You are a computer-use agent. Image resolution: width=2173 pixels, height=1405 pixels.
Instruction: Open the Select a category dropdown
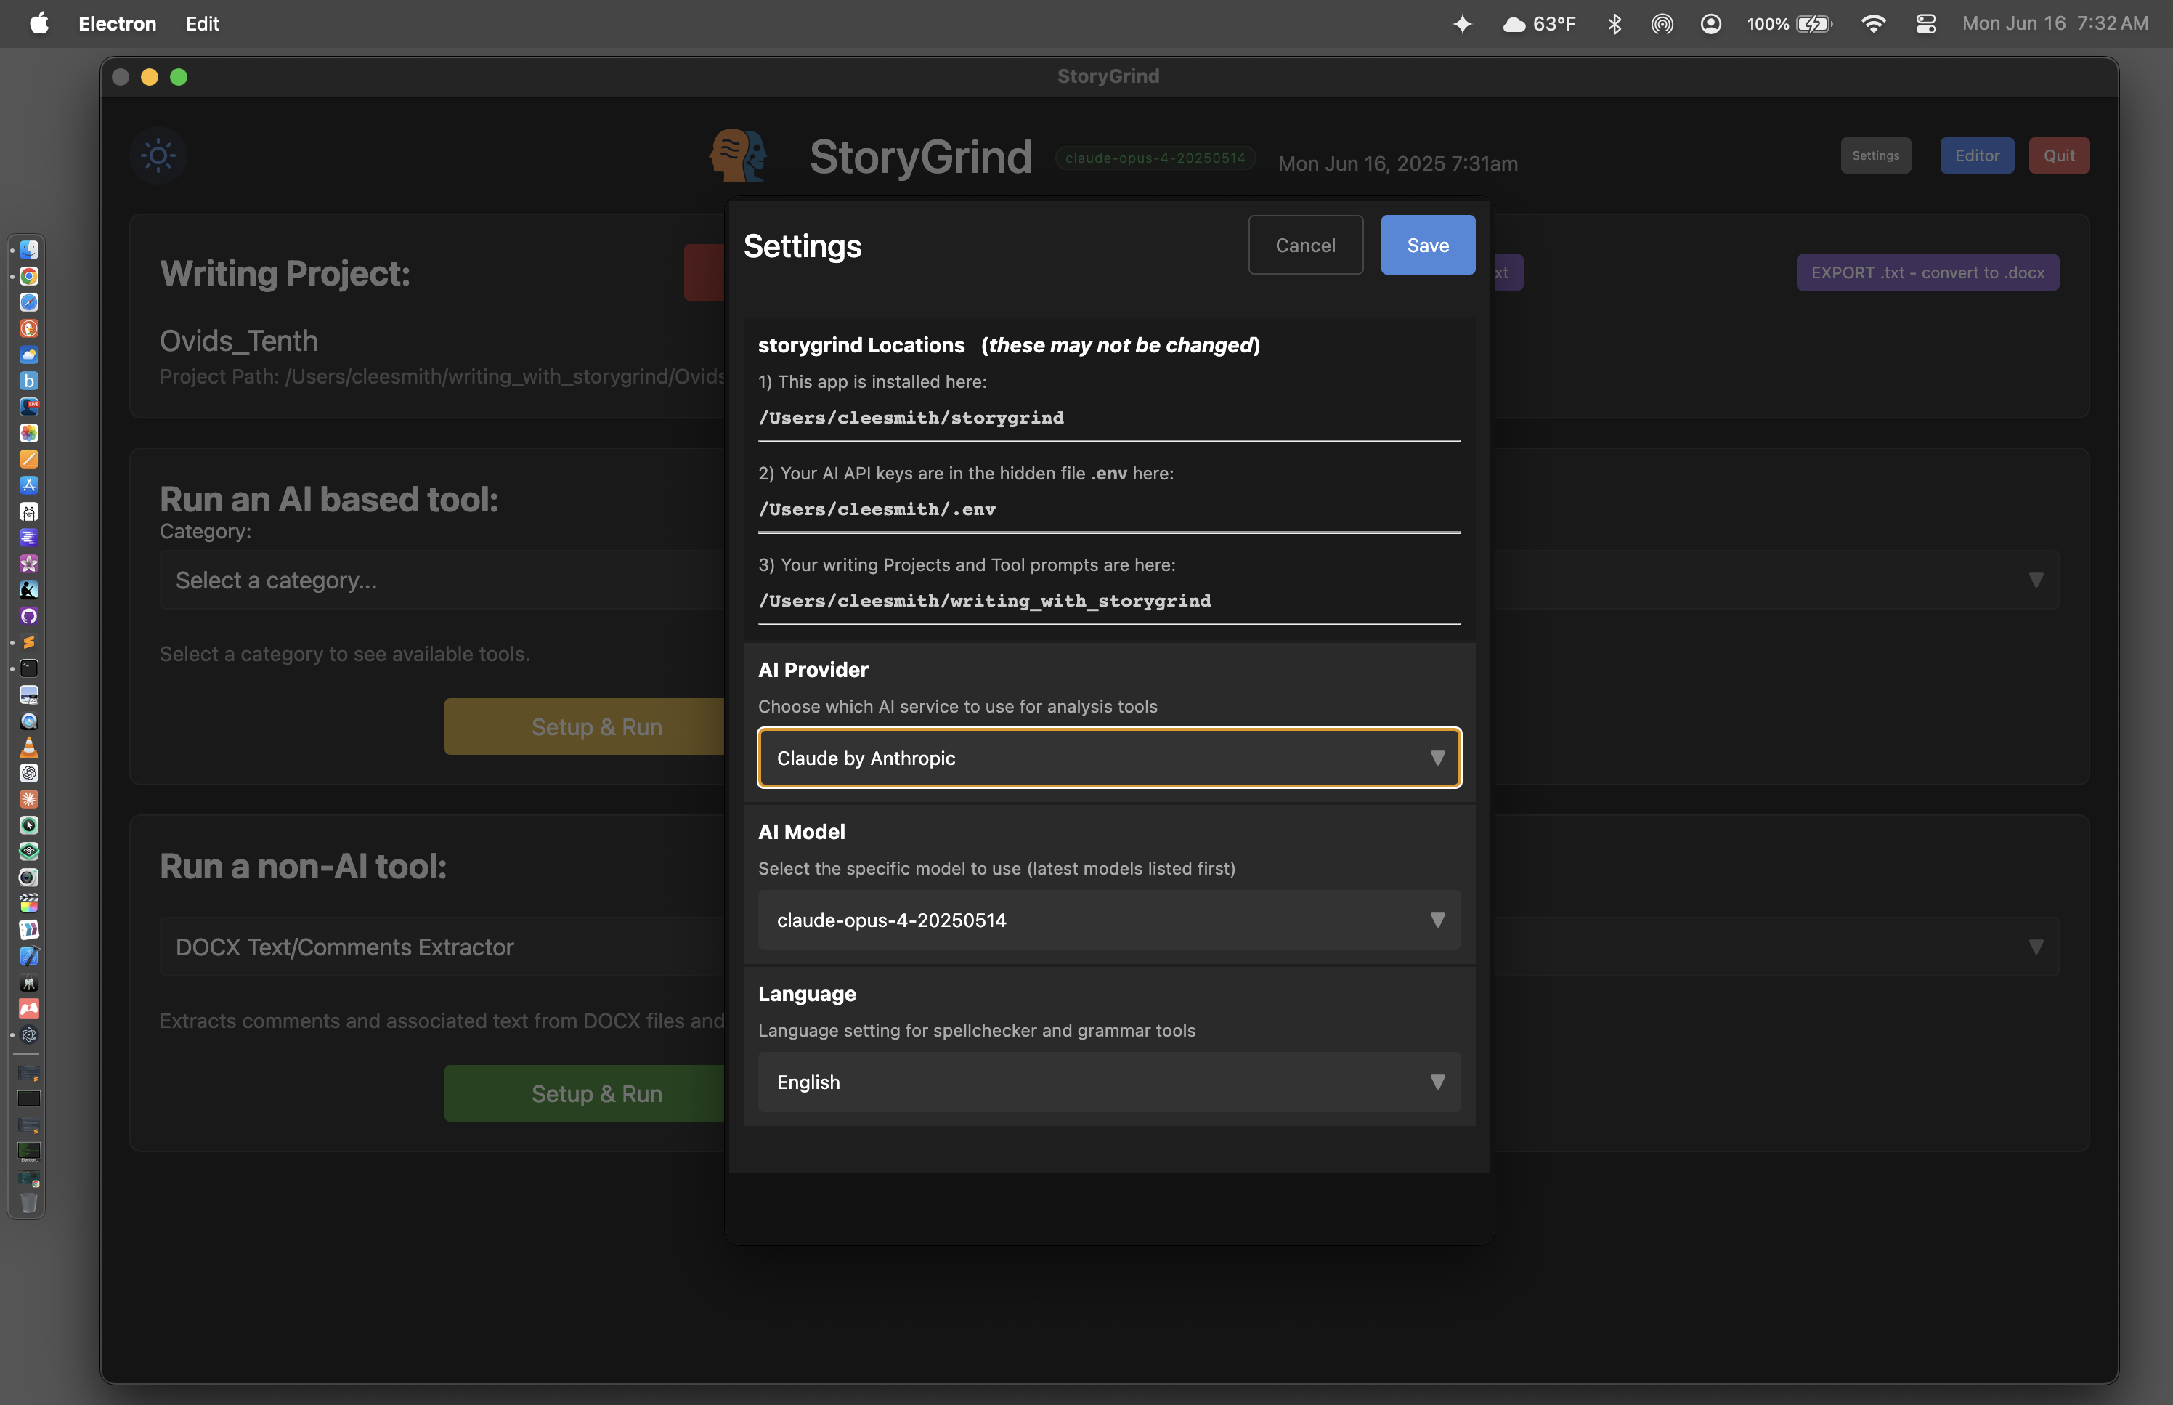[1109, 580]
